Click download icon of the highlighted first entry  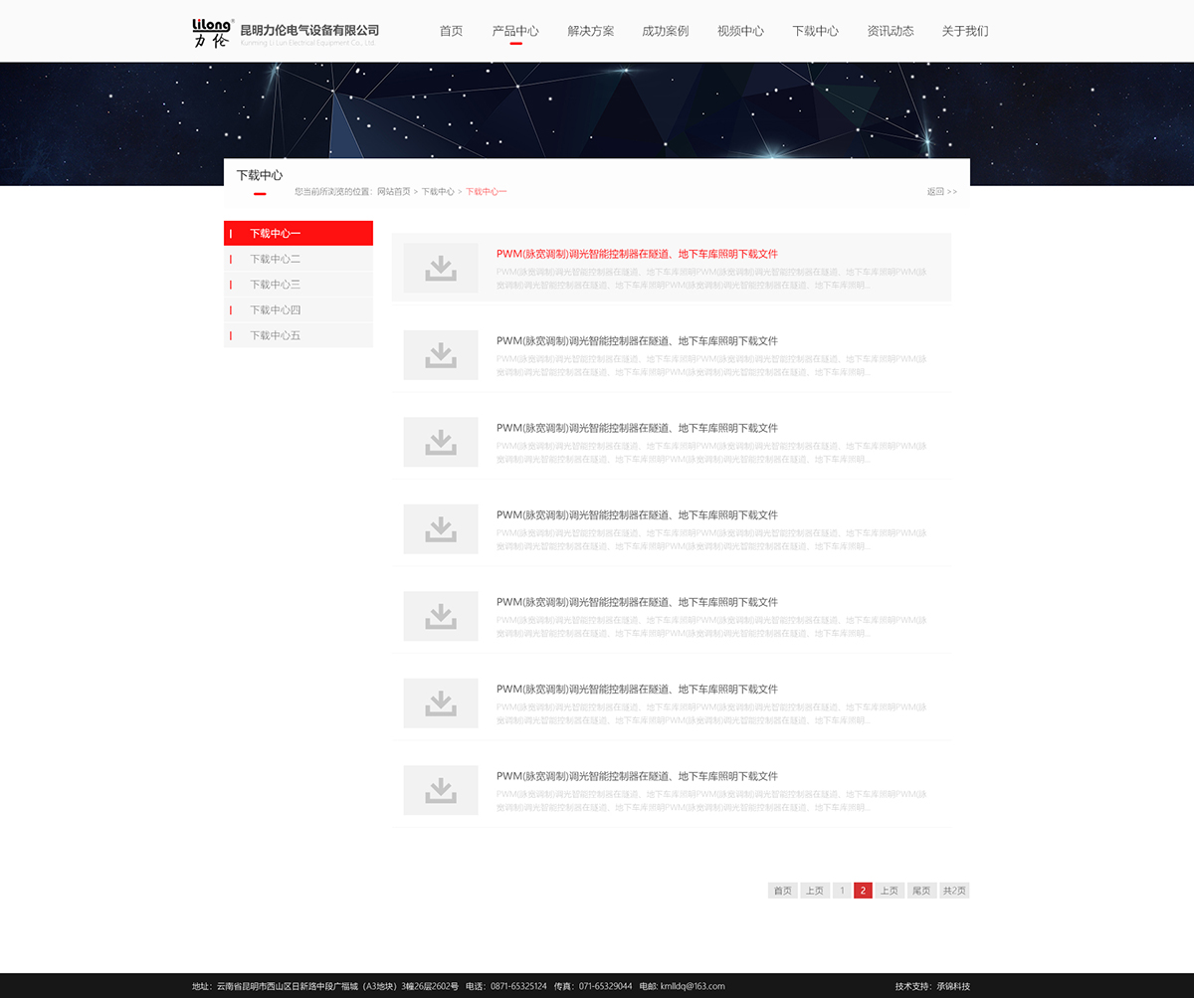[x=441, y=268]
